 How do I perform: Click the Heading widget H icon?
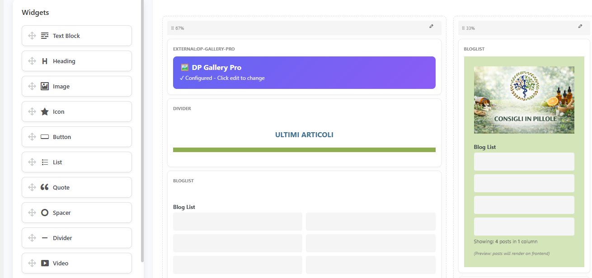(x=45, y=61)
